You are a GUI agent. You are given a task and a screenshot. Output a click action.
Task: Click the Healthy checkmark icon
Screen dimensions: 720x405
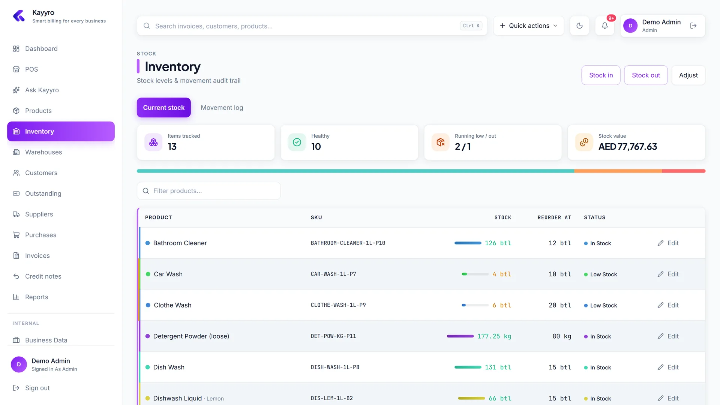pos(297,142)
